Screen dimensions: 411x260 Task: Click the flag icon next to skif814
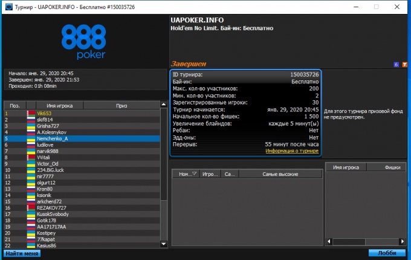(31, 120)
